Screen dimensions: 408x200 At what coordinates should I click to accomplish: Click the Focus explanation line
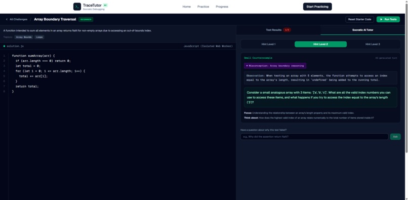299,113
